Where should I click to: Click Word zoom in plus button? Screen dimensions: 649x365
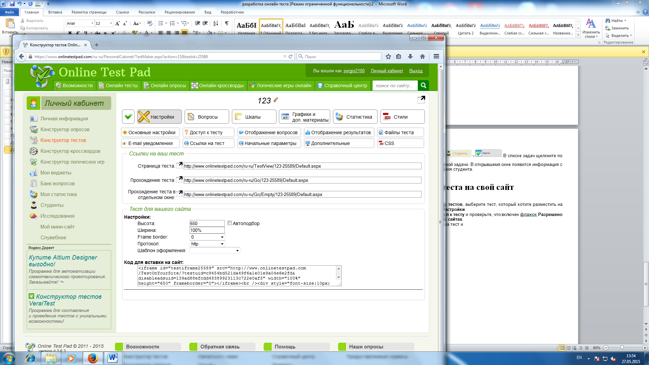645,347
